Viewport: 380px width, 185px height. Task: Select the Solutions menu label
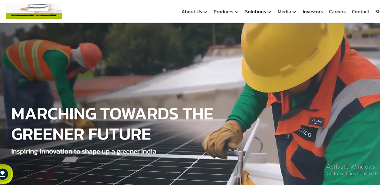[255, 11]
